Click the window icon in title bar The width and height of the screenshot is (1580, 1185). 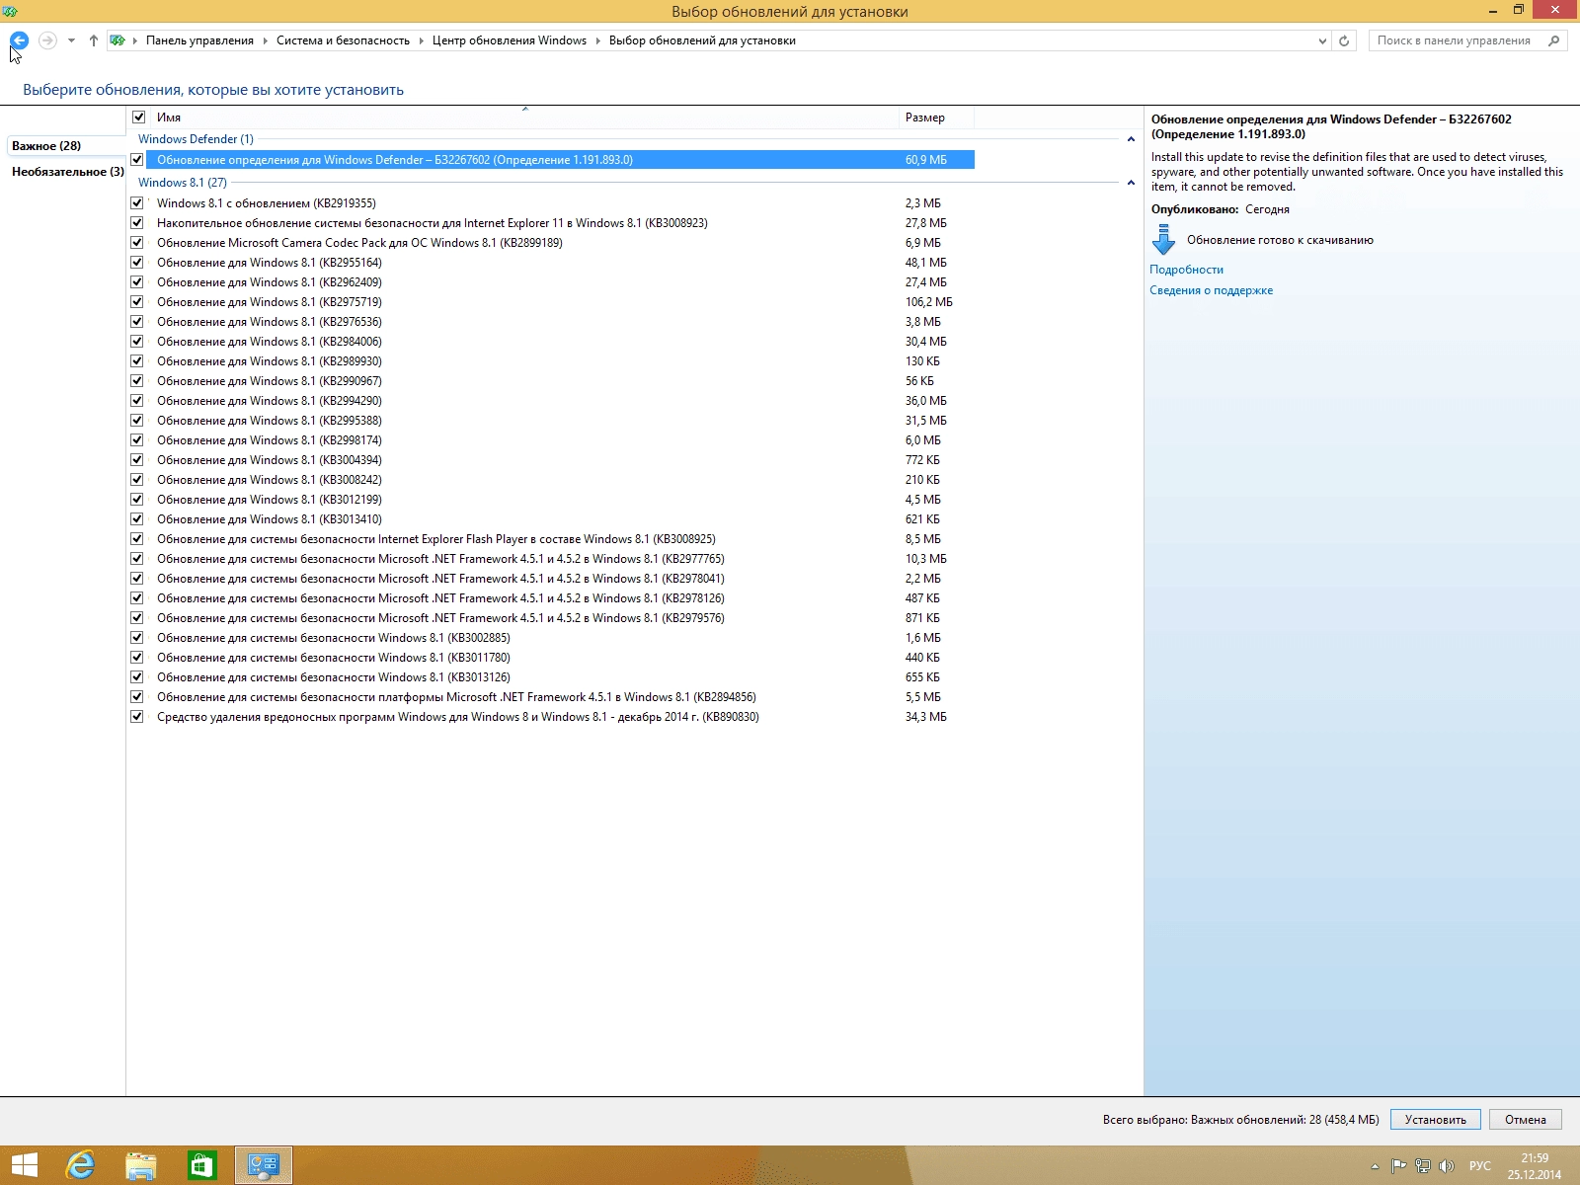pyautogui.click(x=10, y=11)
